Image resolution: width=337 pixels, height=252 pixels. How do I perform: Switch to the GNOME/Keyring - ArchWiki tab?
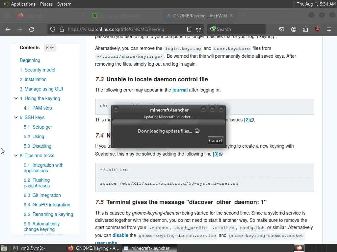coord(200,16)
